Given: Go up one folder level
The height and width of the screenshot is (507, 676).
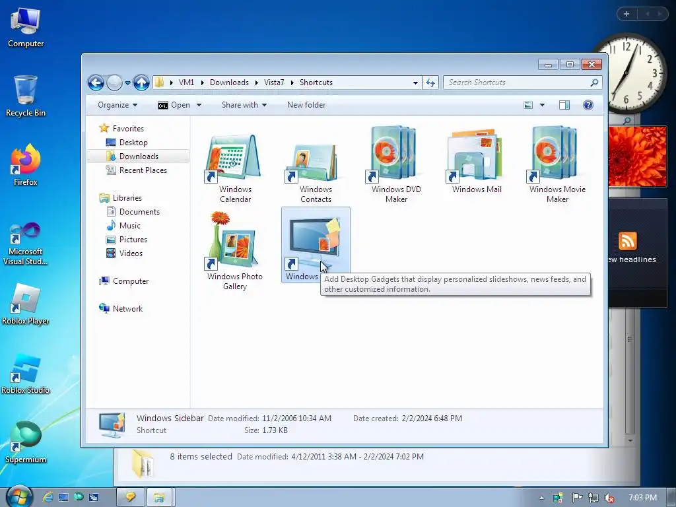Looking at the screenshot, I should (141, 83).
